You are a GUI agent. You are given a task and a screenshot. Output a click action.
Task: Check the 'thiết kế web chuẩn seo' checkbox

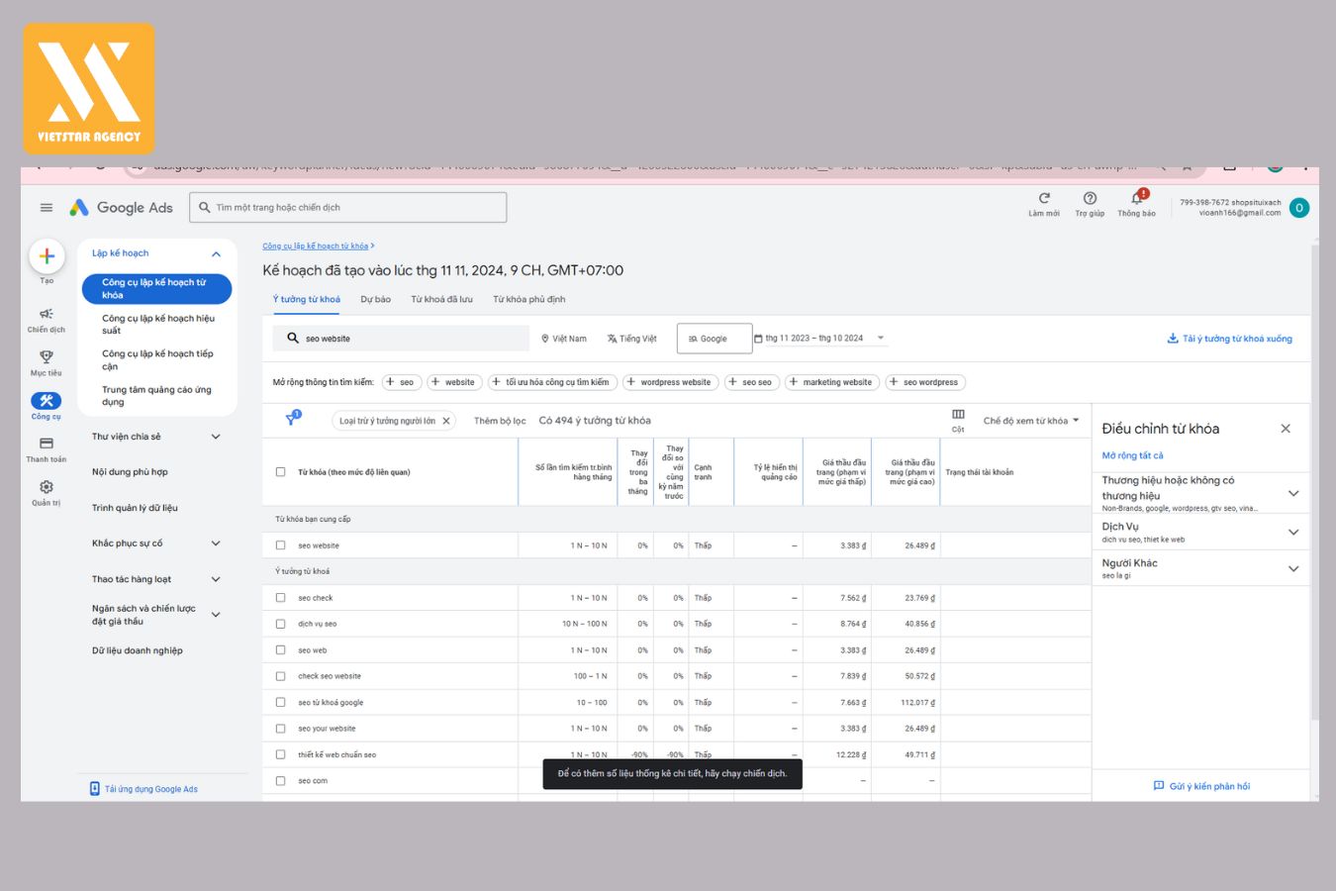[280, 754]
